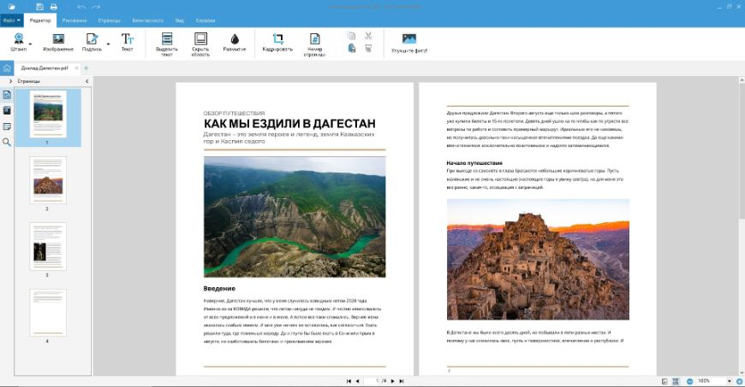Add a signature with the Подпись tool
This screenshot has width=745, height=387.
coord(92,42)
